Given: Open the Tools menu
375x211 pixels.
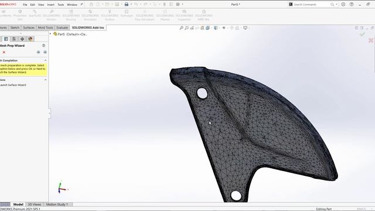Looking at the screenshot, I should tap(61, 5).
